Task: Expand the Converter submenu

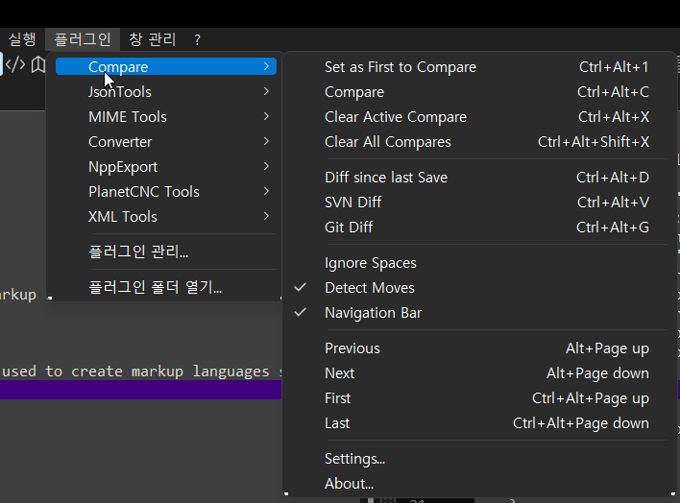Action: 166,142
